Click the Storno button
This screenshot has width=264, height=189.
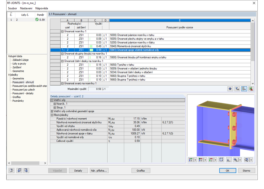point(246,171)
